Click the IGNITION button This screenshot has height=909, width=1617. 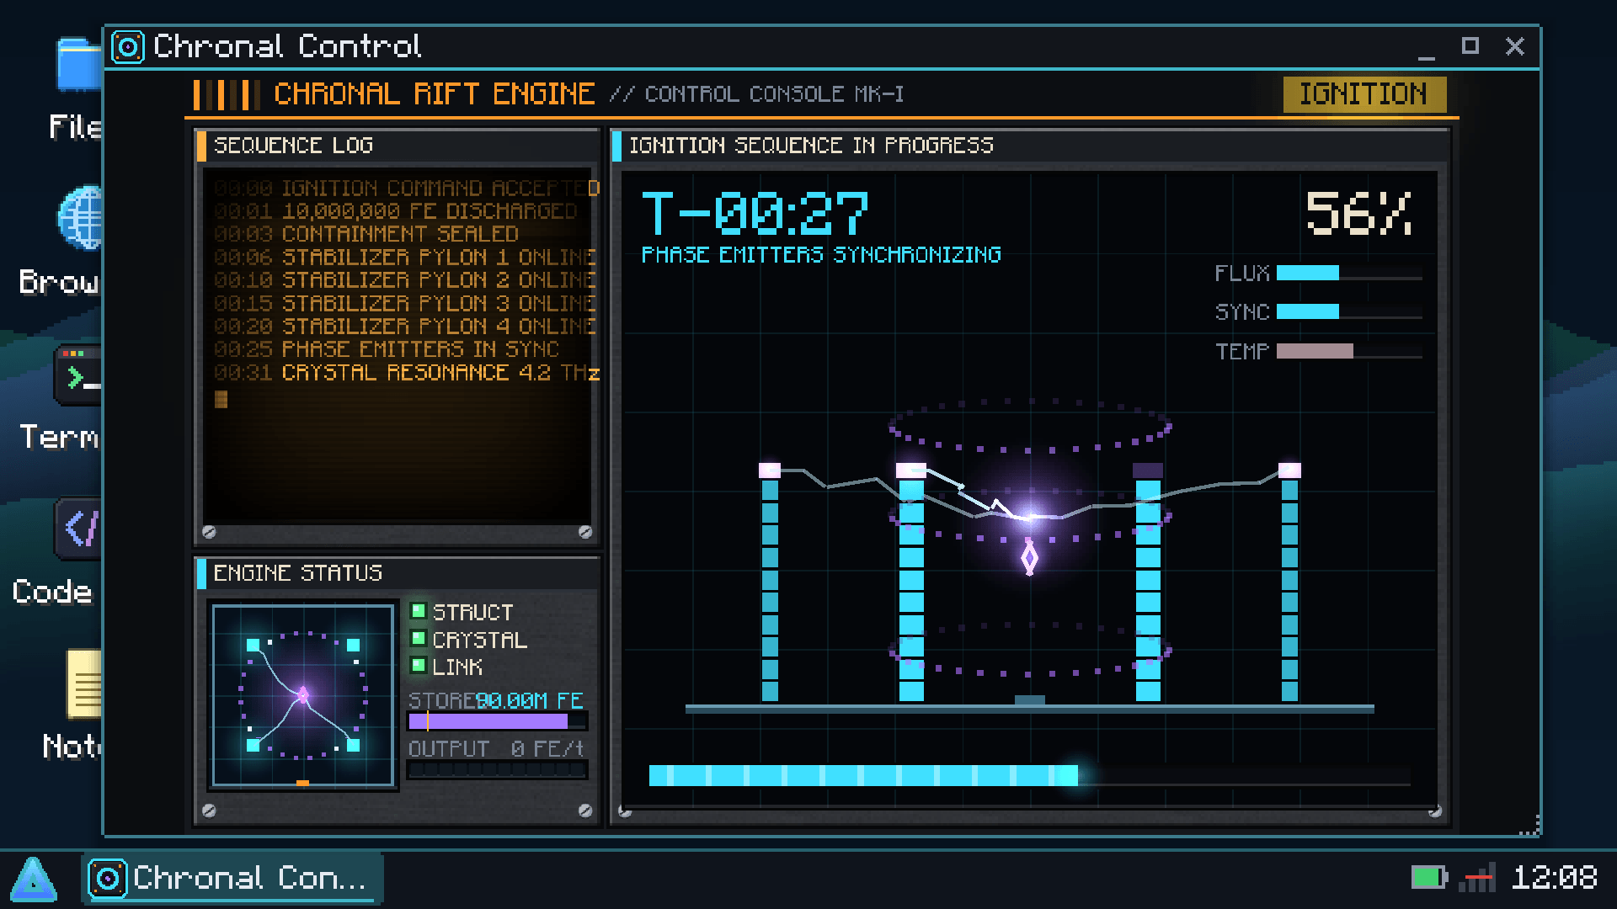tap(1364, 94)
